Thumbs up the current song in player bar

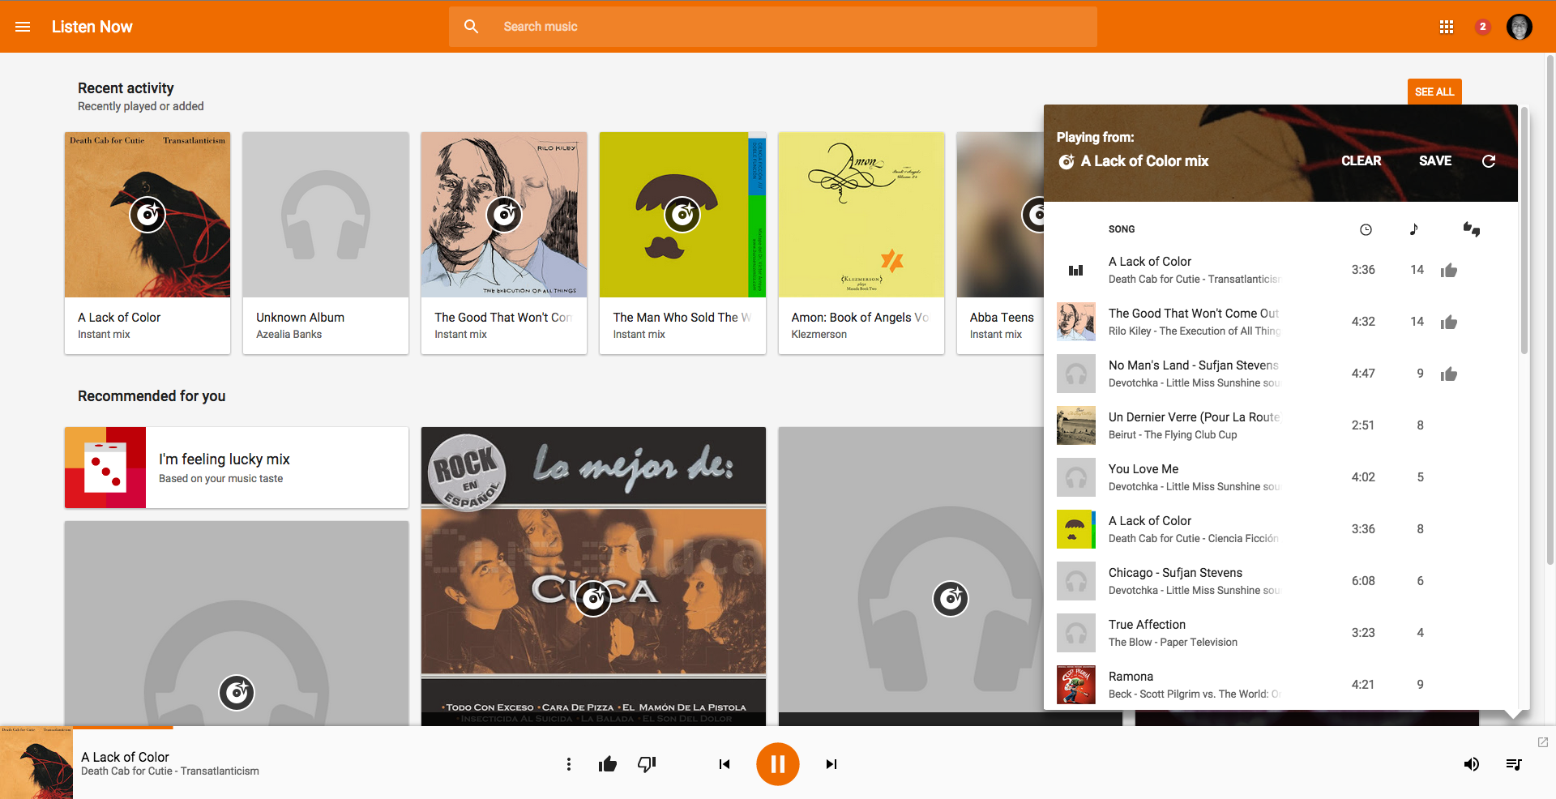click(x=608, y=764)
